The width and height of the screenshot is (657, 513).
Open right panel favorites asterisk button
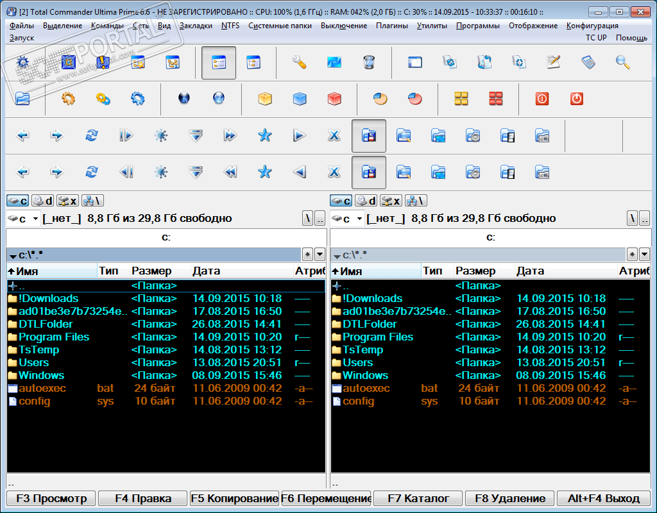tap(632, 254)
